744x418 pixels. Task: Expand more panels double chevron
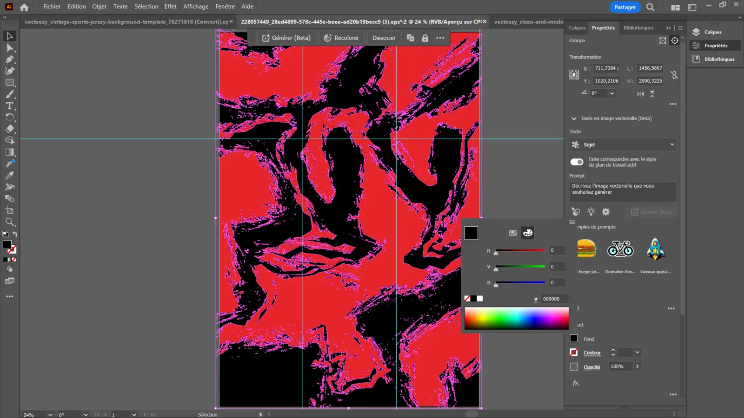pyautogui.click(x=668, y=28)
